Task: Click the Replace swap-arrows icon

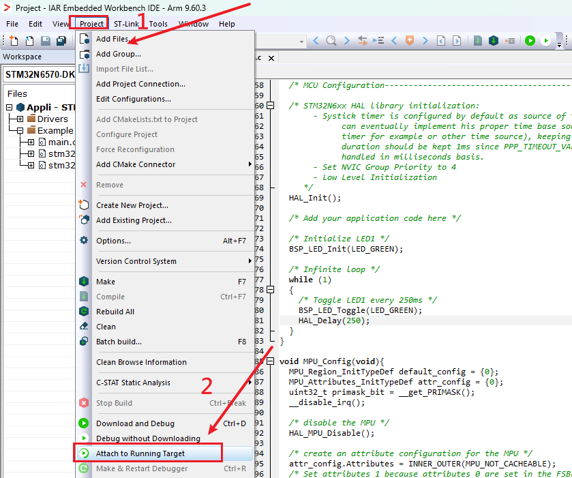Action: (x=362, y=40)
